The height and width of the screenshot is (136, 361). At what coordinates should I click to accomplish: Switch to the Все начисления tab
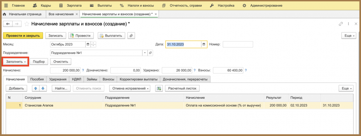click(x=61, y=14)
